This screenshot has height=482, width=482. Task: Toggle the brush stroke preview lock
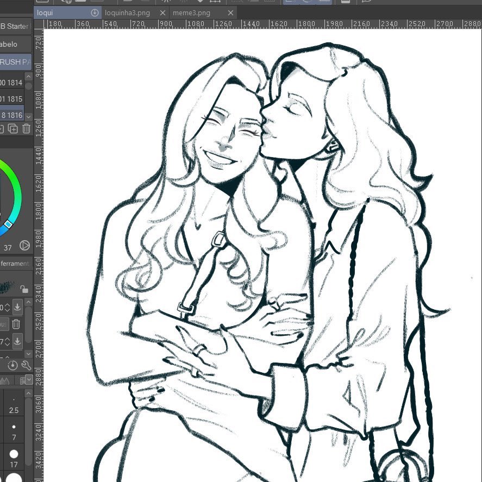click(x=24, y=289)
